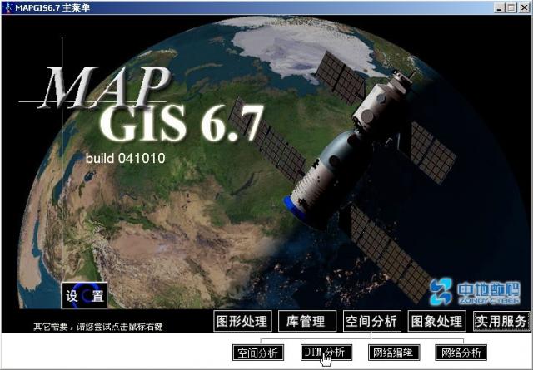The height and width of the screenshot is (370, 533).
Task: Open the 网络编辑 submenu item
Action: coord(393,353)
